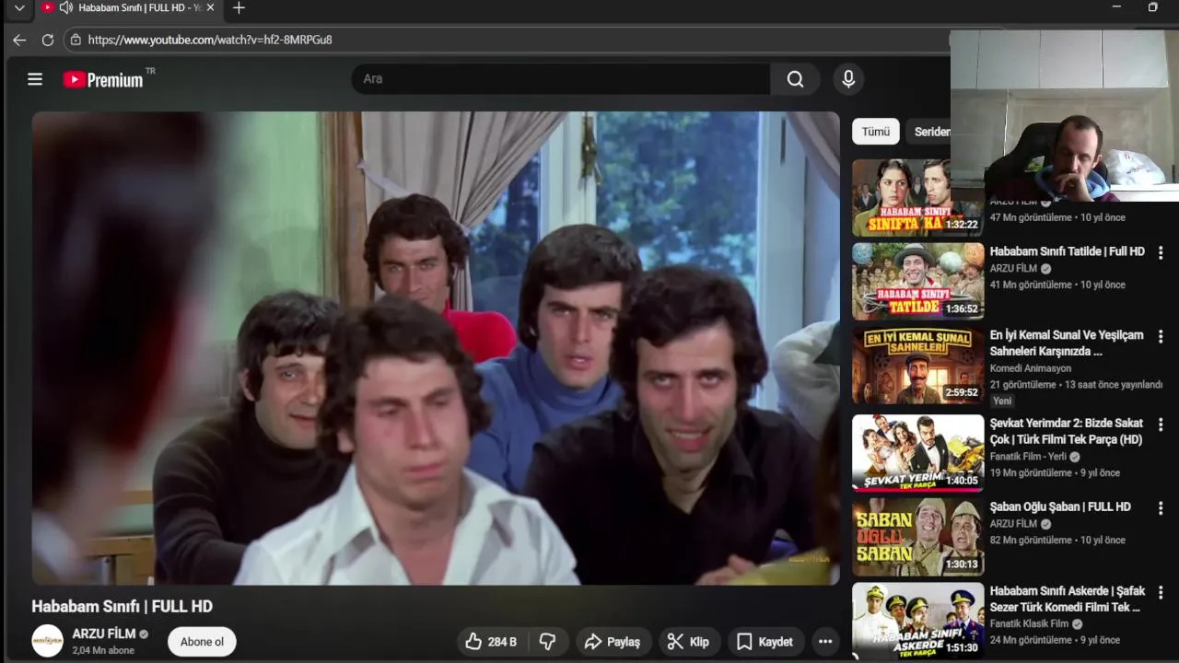The image size is (1179, 663).
Task: Go back with browser back arrow
Action: point(19,40)
